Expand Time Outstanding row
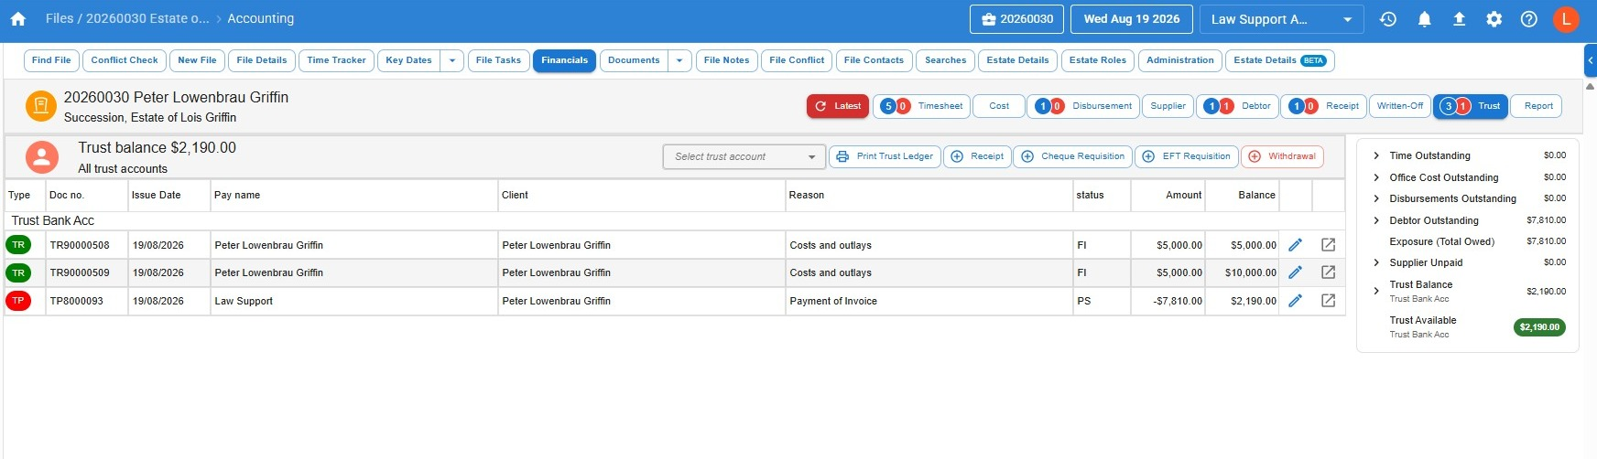This screenshot has width=1597, height=459. [x=1375, y=155]
